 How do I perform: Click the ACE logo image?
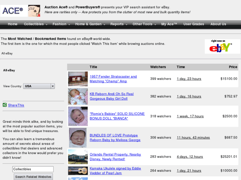tap(14, 11)
